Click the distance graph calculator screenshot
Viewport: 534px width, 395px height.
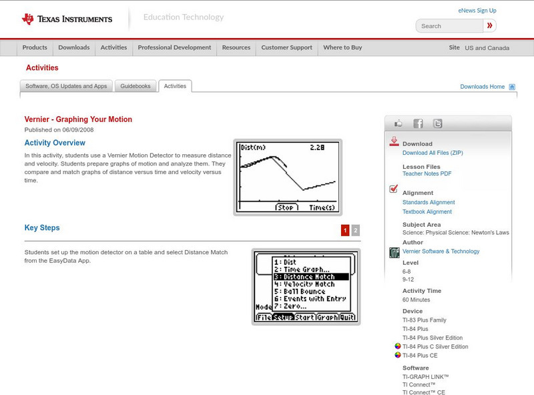(288, 177)
